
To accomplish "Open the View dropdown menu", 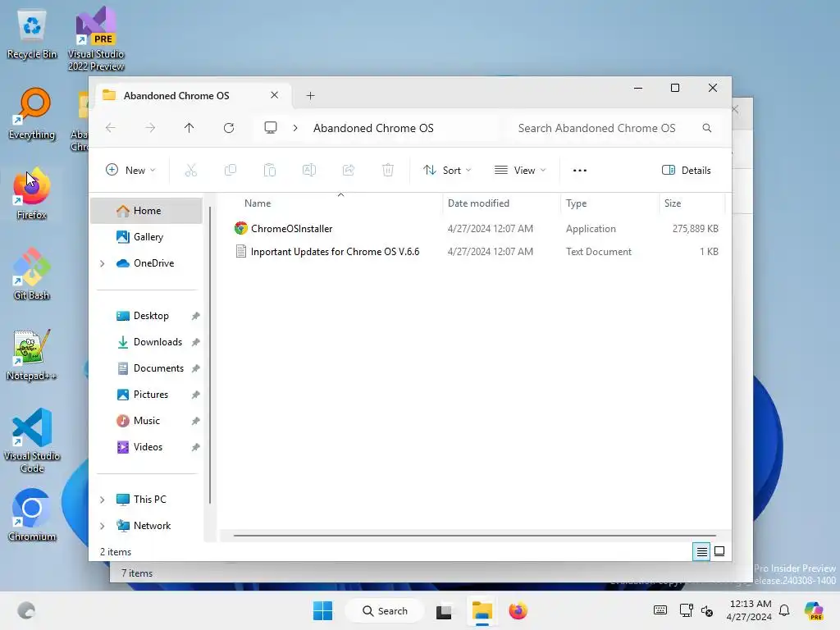I will click(519, 171).
